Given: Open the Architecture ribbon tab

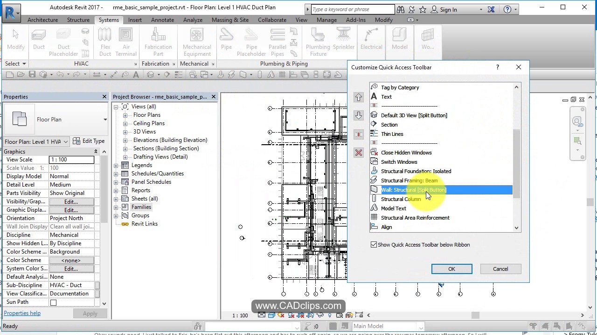Looking at the screenshot, I should (42, 20).
